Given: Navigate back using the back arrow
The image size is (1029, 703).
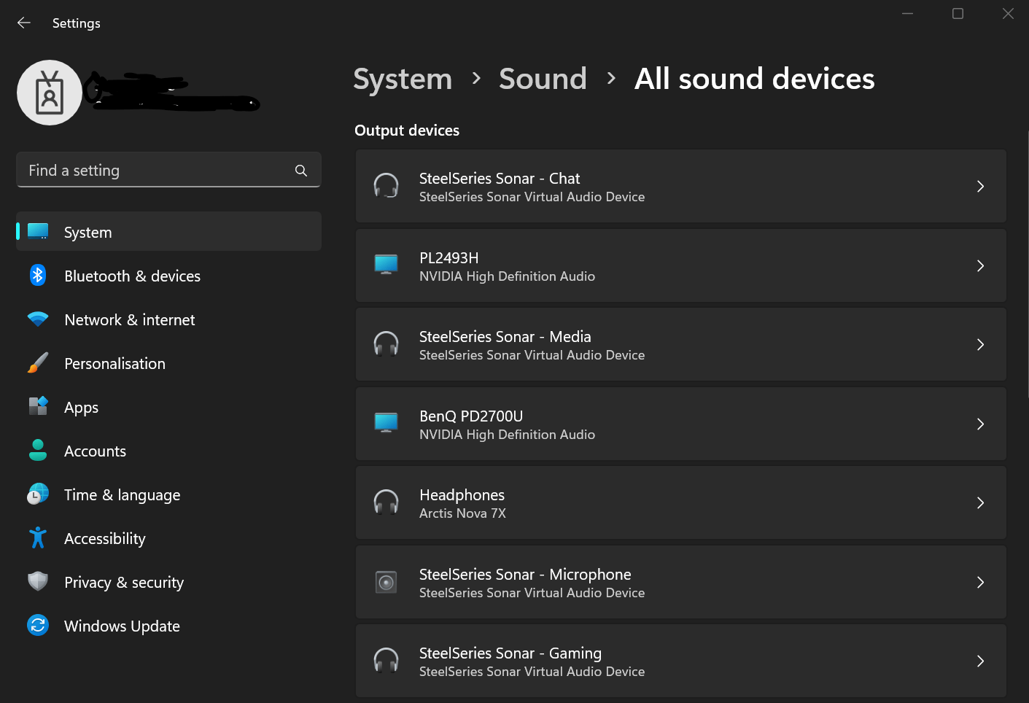Looking at the screenshot, I should point(24,23).
